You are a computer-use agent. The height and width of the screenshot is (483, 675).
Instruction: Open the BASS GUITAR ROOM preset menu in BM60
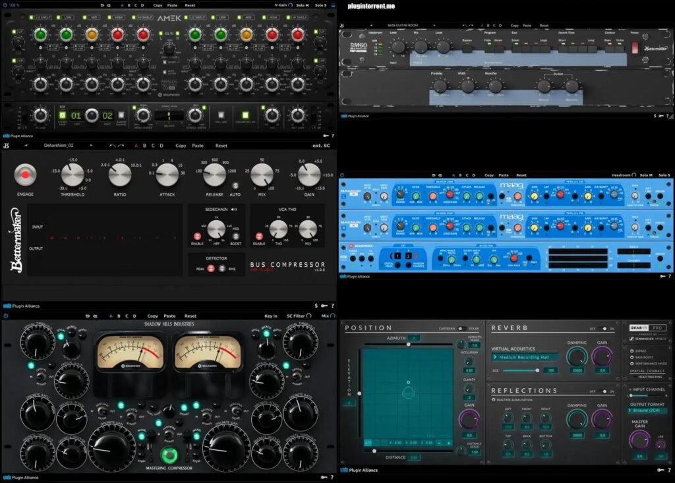point(403,26)
